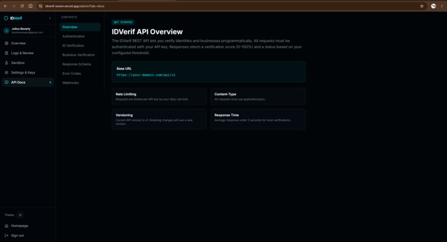Viewport: 447px width, 242px height.
Task: Select API Docs in the sidebar
Action: (x=28, y=83)
